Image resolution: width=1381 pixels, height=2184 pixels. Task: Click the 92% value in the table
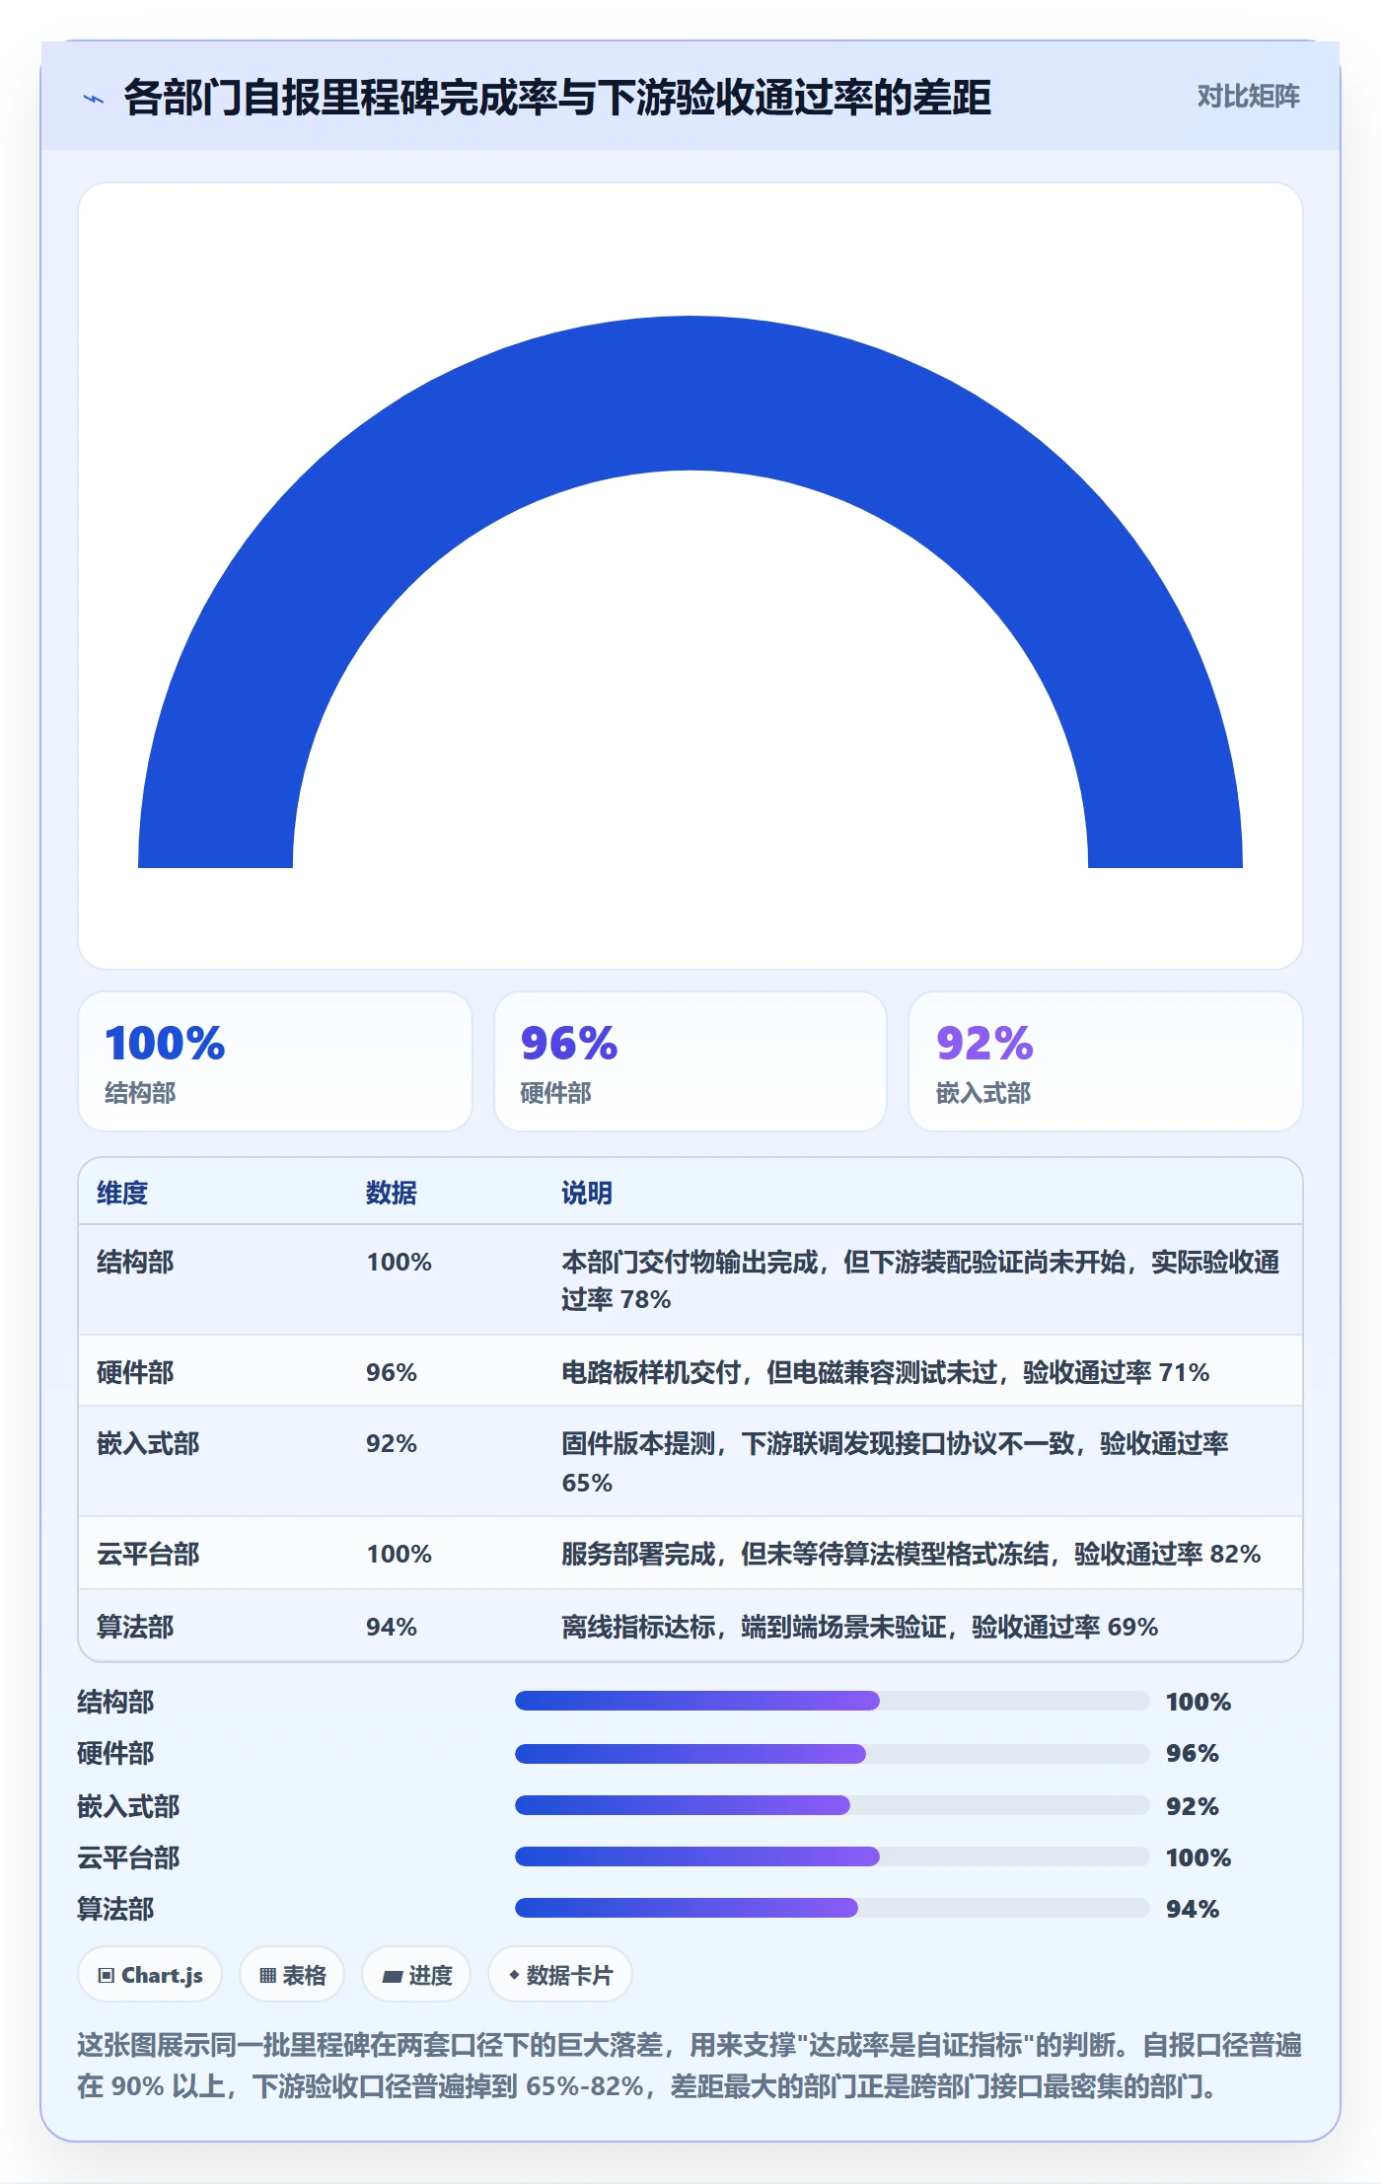pyautogui.click(x=392, y=1444)
